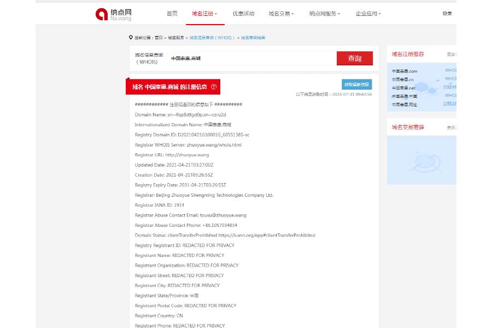Click the Registrar Abuse Contact Email line

click(x=190, y=215)
